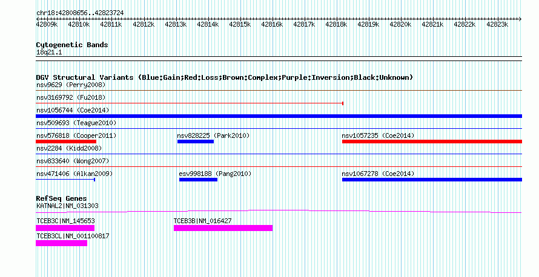Open gene TCEB3CL|NM_001100817 label
539x277 pixels.
73,236
